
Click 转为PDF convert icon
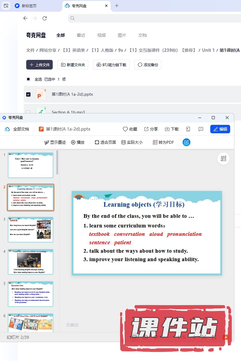coord(163,142)
